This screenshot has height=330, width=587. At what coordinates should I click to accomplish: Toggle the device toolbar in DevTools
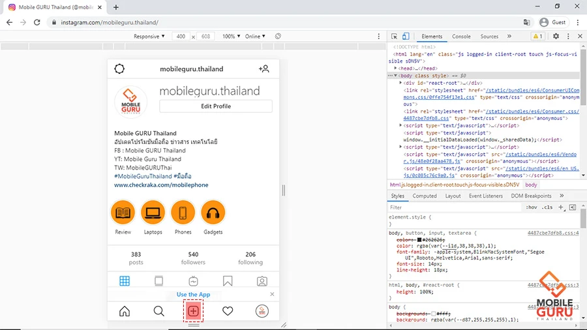pos(406,37)
